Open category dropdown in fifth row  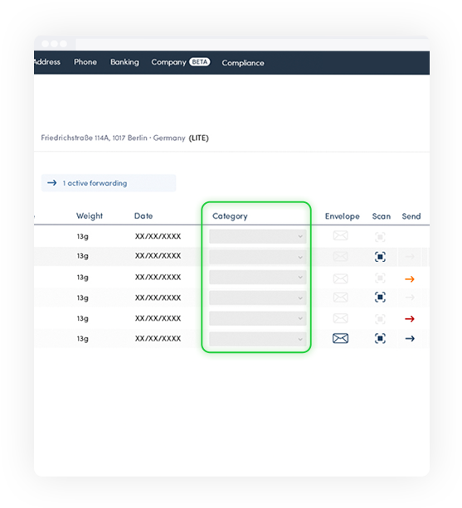pos(258,318)
